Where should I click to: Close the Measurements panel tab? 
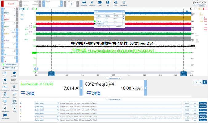(120, 78)
